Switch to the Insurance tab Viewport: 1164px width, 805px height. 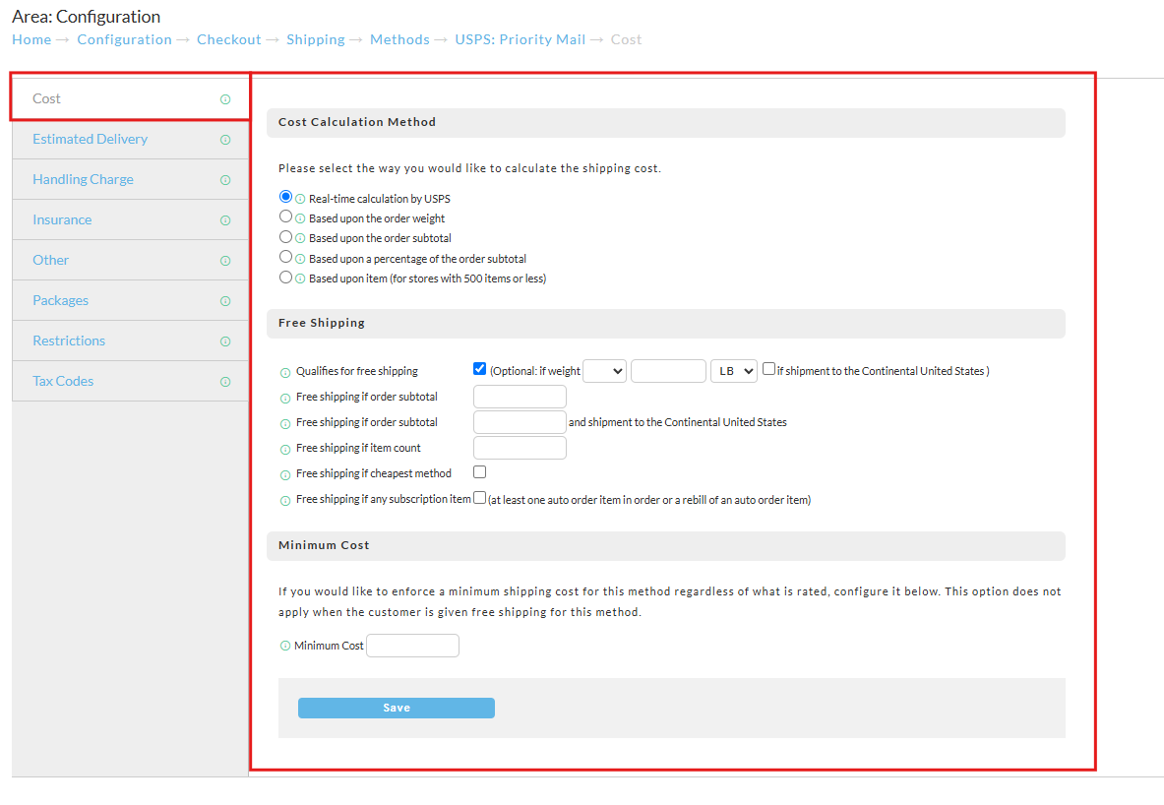pyautogui.click(x=131, y=219)
